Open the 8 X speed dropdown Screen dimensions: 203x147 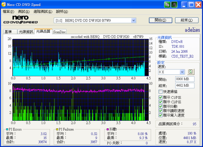tap(182, 72)
